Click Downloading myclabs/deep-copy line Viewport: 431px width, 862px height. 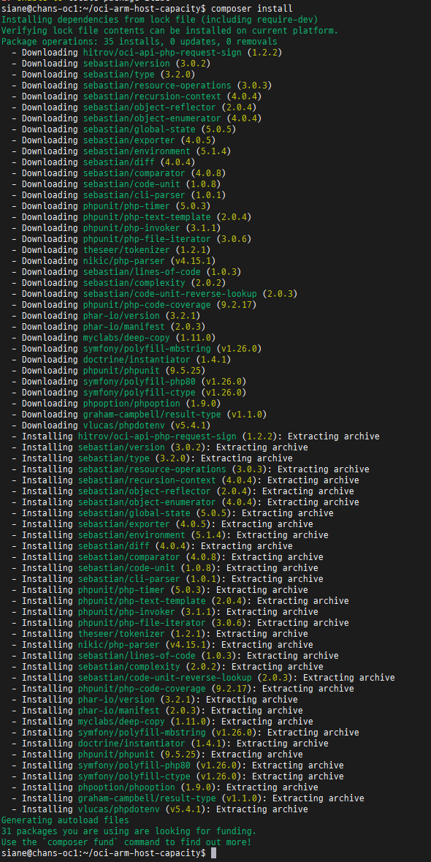[x=113, y=338]
